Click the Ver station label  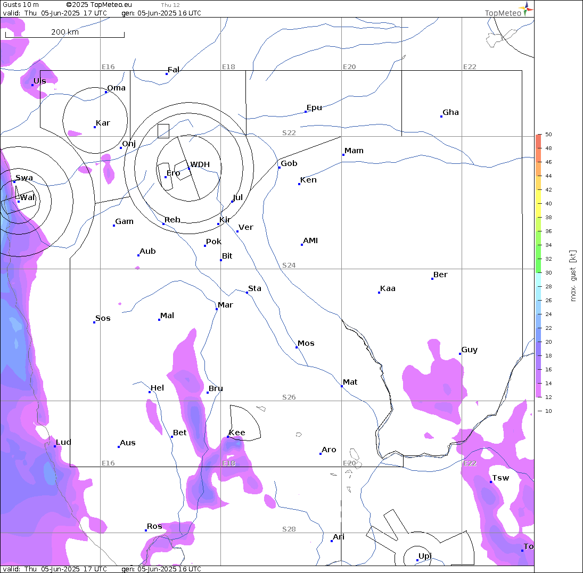click(246, 227)
